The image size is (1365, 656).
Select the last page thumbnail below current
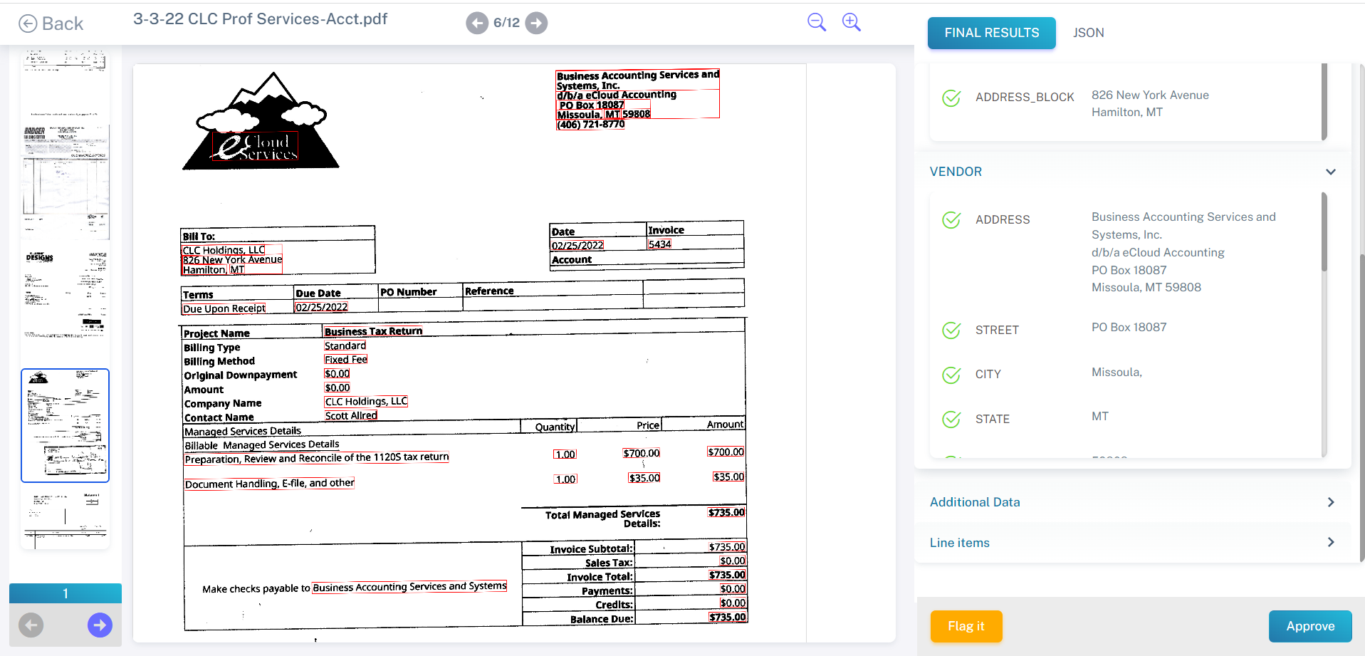click(x=65, y=519)
